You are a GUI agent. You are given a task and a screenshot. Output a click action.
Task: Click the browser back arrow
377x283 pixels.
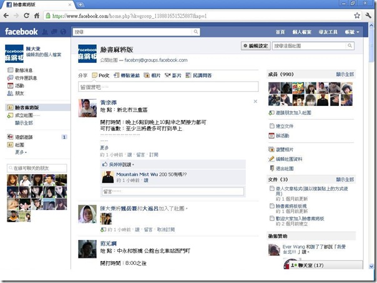pos(6,16)
